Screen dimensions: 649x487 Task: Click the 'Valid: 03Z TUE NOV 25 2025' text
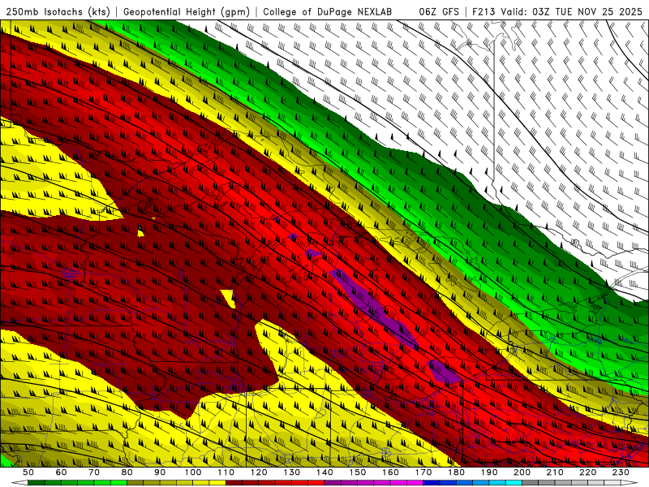coord(572,12)
